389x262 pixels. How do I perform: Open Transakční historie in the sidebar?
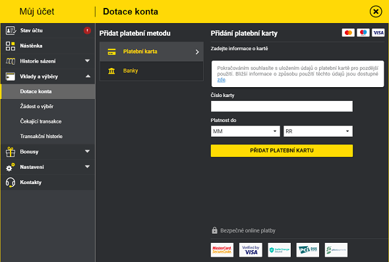click(41, 137)
